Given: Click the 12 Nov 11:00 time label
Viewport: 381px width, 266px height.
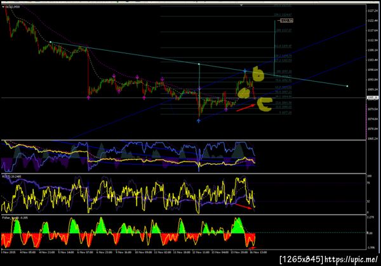Looking at the screenshot, I should [201, 252].
